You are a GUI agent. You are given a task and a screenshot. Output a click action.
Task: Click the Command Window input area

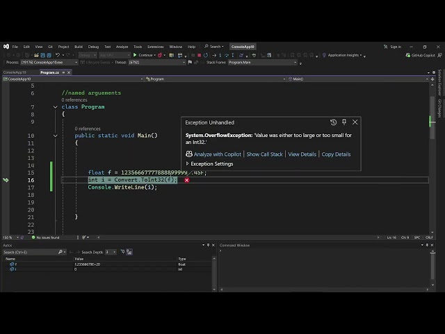[323, 269]
